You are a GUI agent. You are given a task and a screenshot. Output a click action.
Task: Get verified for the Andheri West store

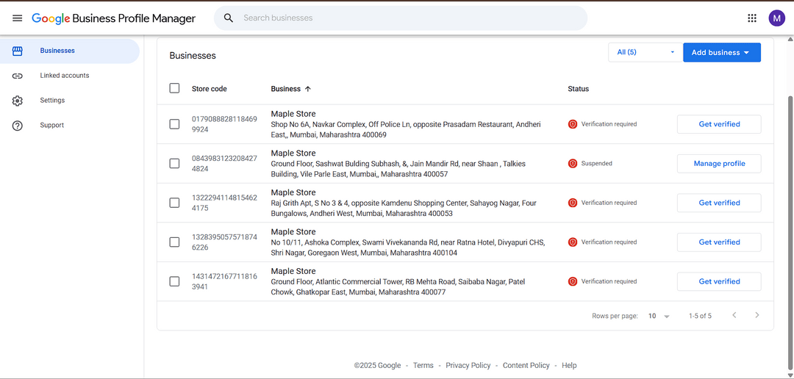[x=719, y=203]
